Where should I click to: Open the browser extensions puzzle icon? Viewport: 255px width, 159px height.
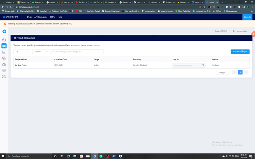point(239,7)
